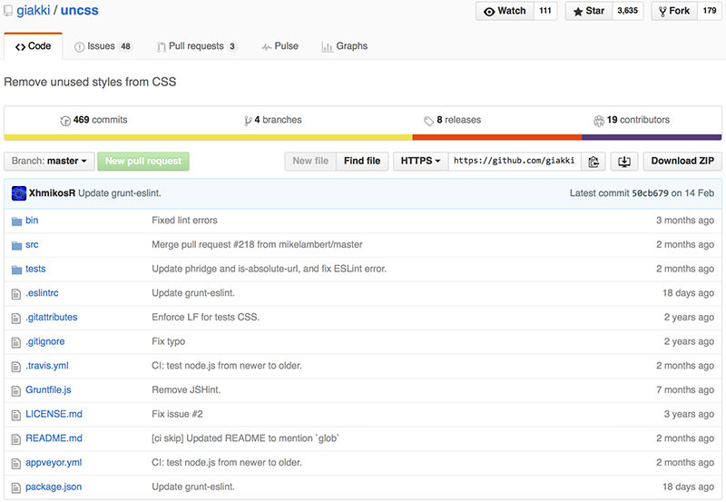Click 'Update grunt-eslint.' latest commit message

120,193
